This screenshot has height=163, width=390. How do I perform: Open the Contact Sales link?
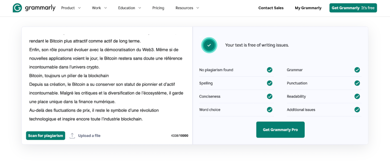click(271, 8)
